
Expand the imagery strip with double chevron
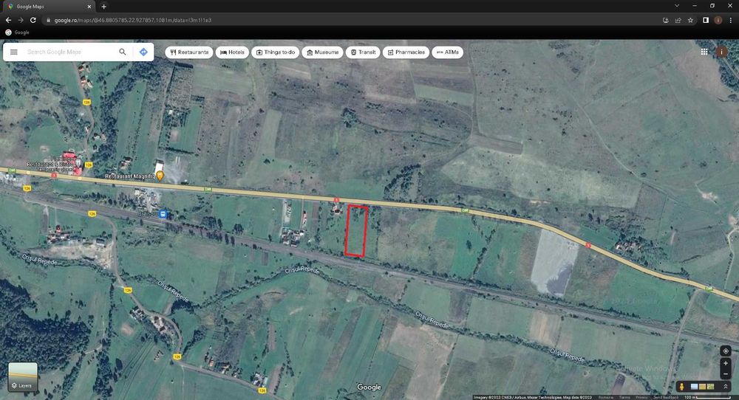click(726, 387)
